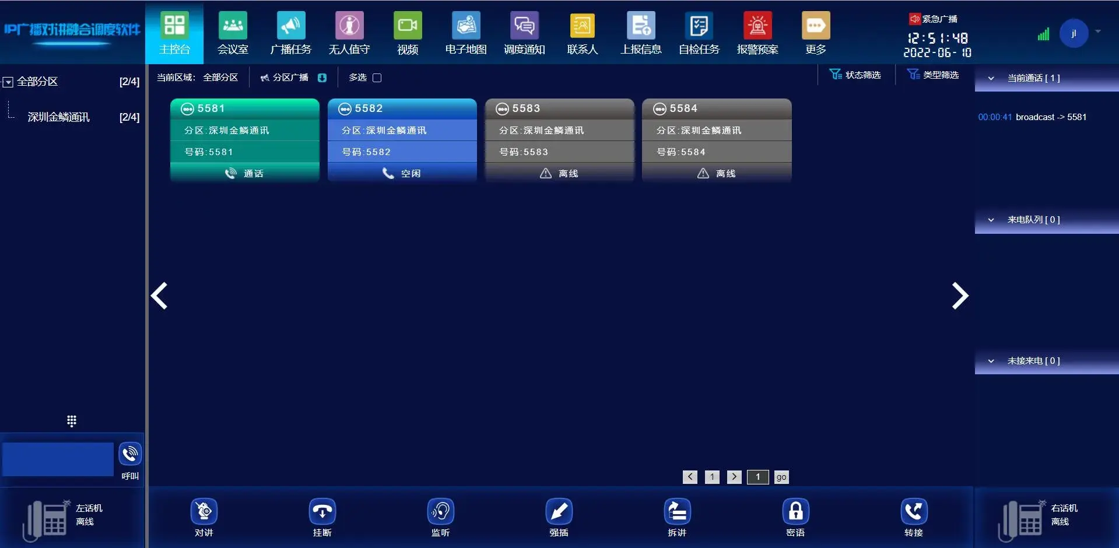Go to the next terminals page arrow
The height and width of the screenshot is (548, 1119).
tap(734, 477)
